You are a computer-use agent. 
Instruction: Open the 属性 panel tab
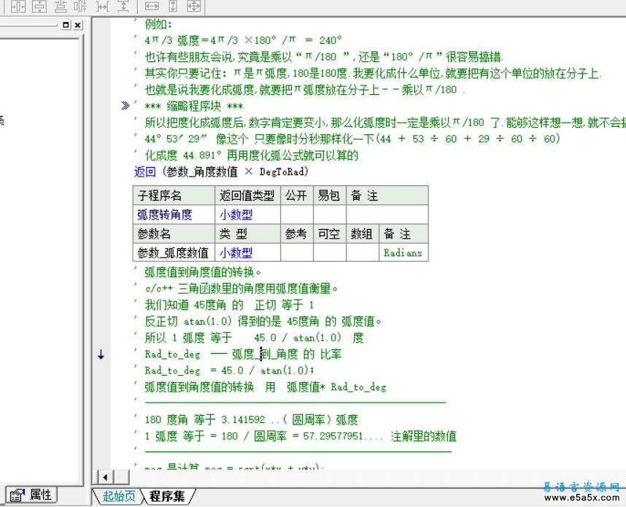31,495
